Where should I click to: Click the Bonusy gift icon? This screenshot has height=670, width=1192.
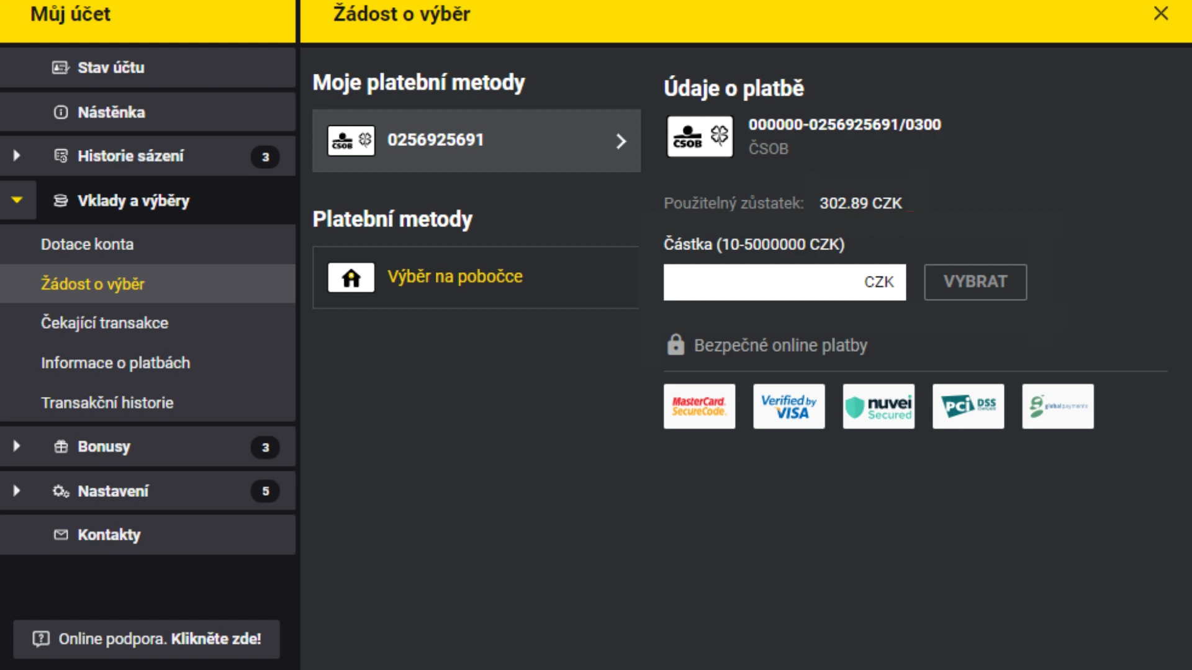point(60,447)
